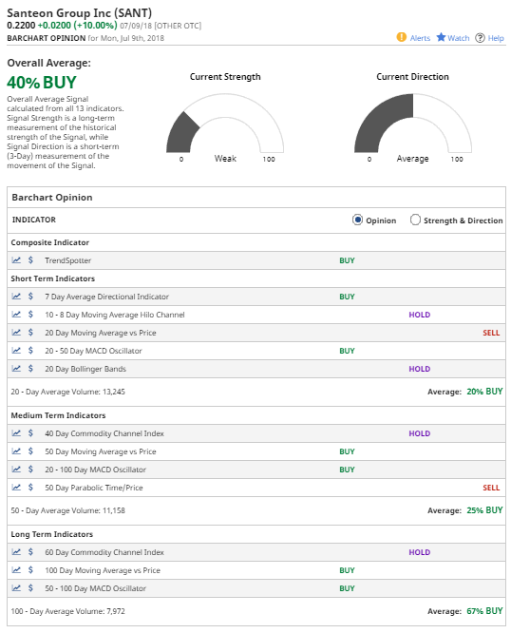The image size is (511, 633).
Task: Click the blue Watch star icon
Action: tap(441, 37)
